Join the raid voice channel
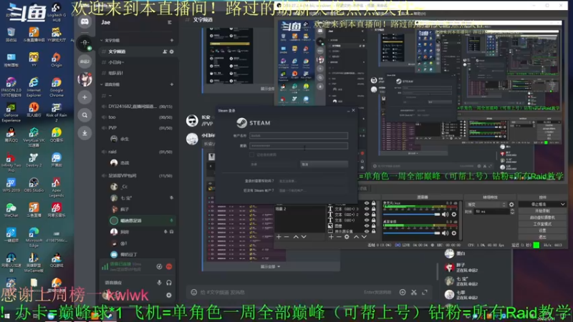The height and width of the screenshot is (322, 573). [138, 152]
